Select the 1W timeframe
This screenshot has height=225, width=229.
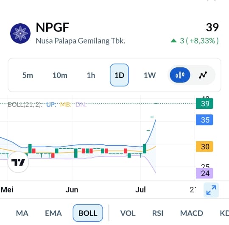(x=150, y=75)
